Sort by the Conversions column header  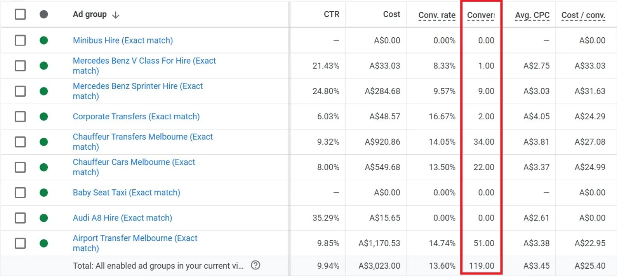(x=481, y=15)
